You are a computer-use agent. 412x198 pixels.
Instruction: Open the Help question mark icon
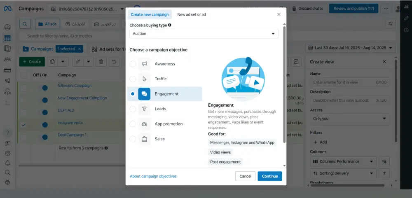(x=7, y=133)
